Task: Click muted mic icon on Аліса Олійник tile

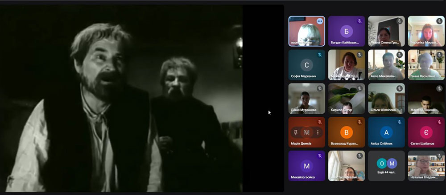Action: [399, 122]
